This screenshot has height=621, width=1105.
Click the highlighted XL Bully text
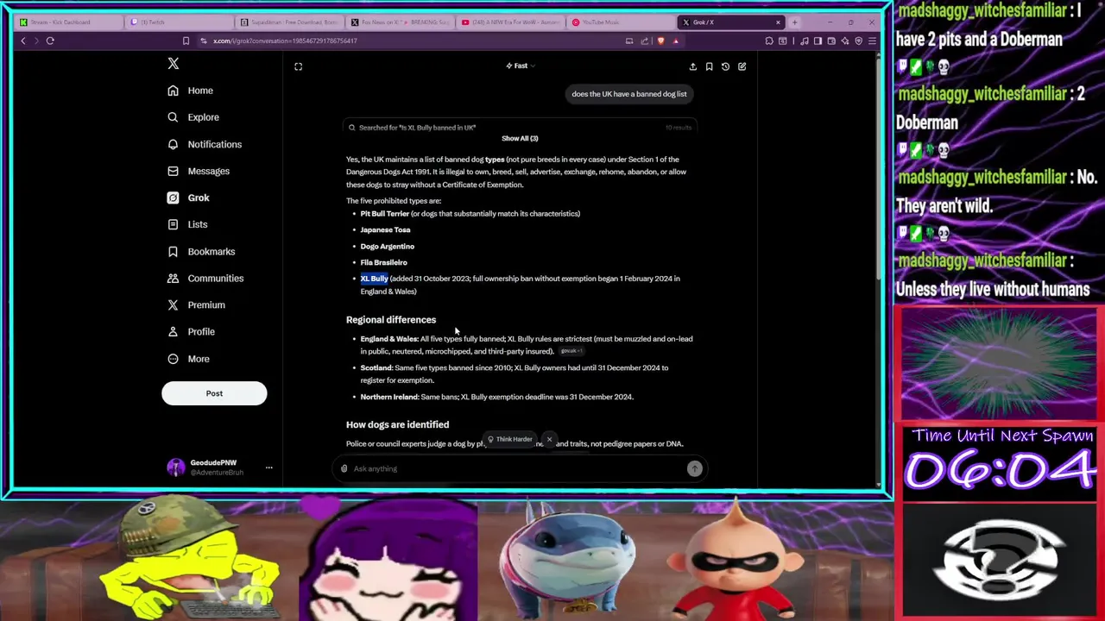click(x=374, y=279)
